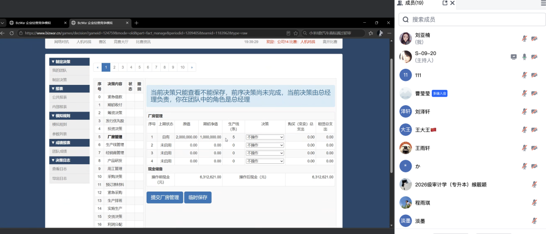Click the 离开比赛 link

coord(330,42)
